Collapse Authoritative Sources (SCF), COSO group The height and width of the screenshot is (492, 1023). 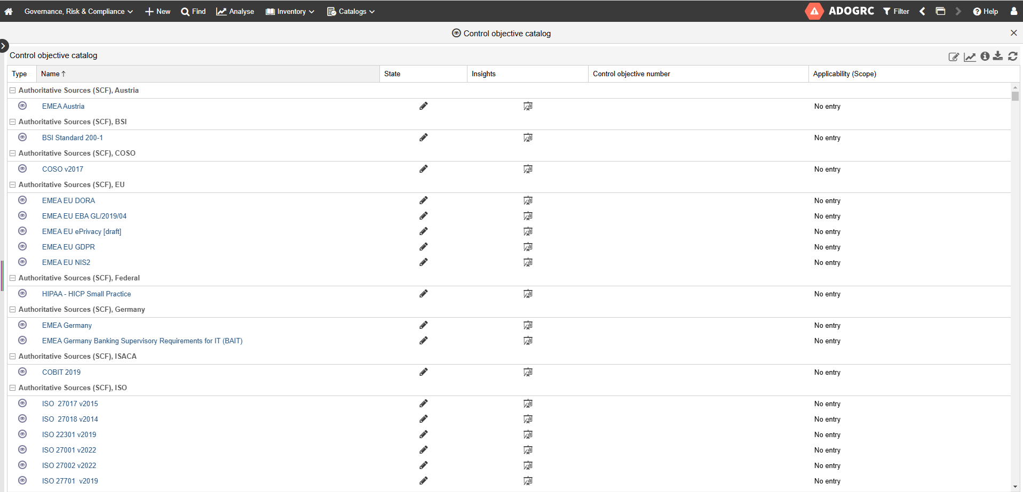(x=12, y=154)
